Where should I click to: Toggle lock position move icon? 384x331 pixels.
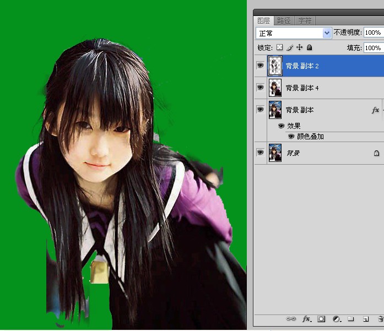pyautogui.click(x=299, y=47)
